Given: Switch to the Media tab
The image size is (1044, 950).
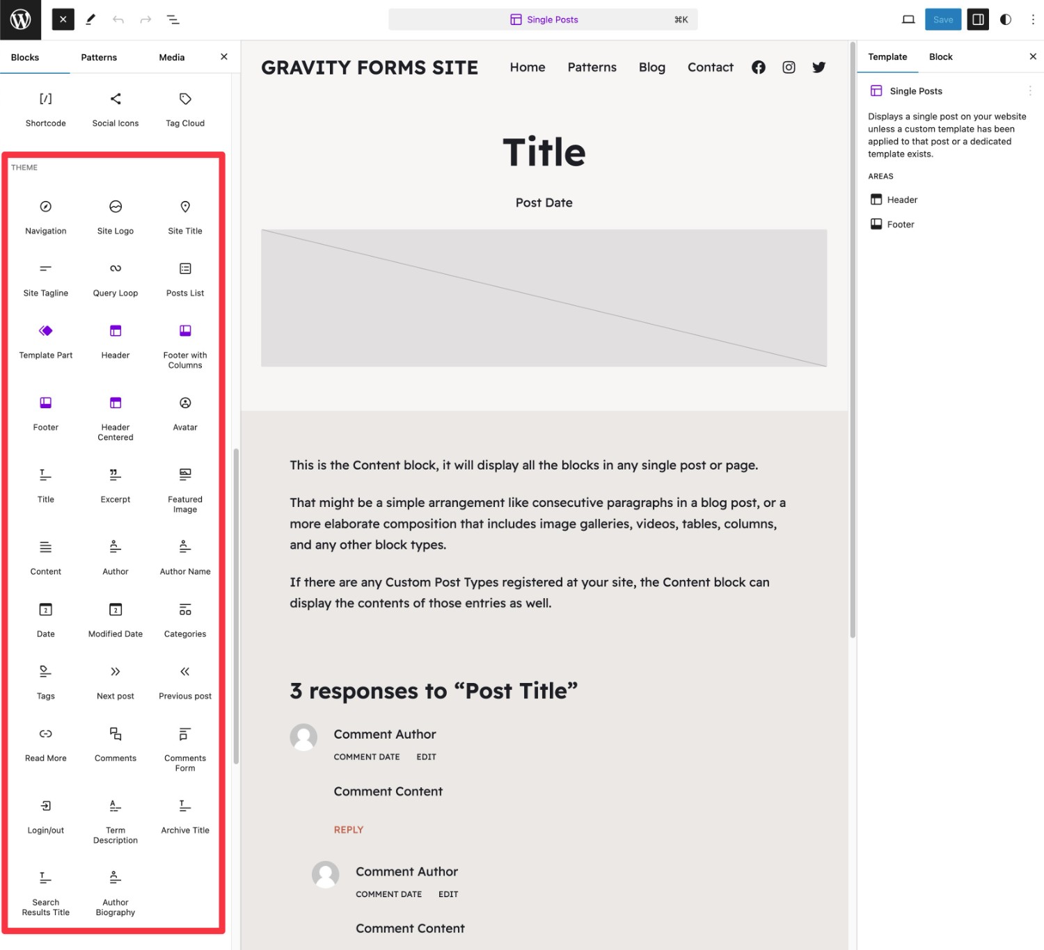Looking at the screenshot, I should tap(172, 57).
